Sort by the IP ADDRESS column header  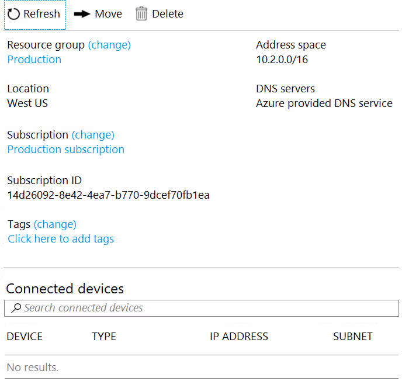coord(239,337)
